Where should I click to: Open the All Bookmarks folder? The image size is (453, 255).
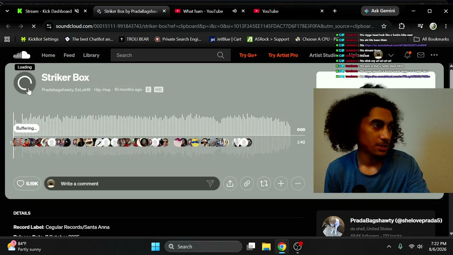[431, 39]
